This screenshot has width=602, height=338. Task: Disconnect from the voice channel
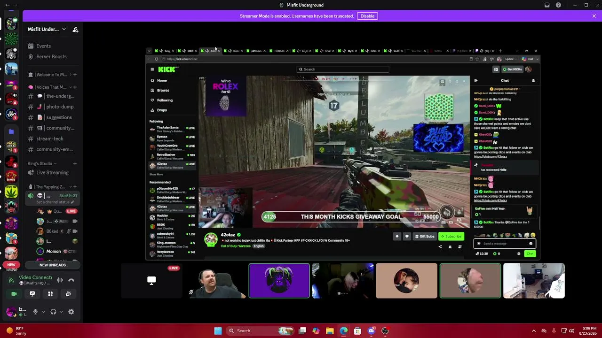71,280
